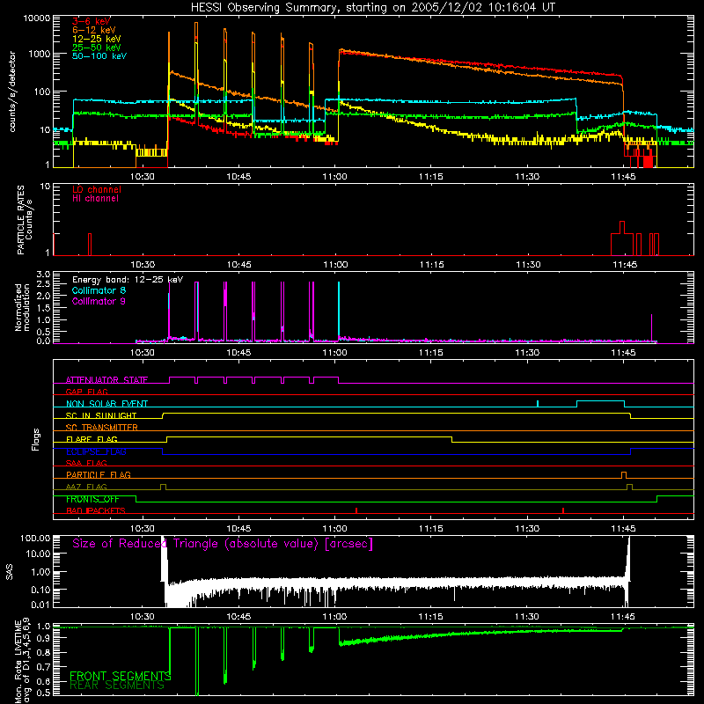This screenshot has height=704, width=704.
Task: Click the AA7 FLAG bump near 10:33
Action: tap(163, 488)
